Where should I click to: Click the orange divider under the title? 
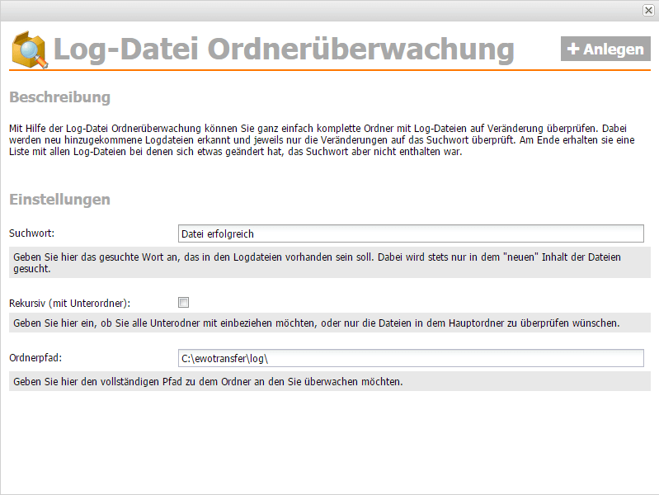coord(330,71)
